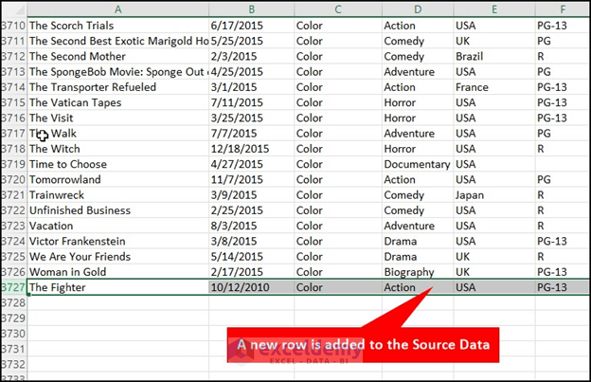This screenshot has width=591, height=382.
Task: Select the Documentary genre cell
Action: [x=417, y=164]
